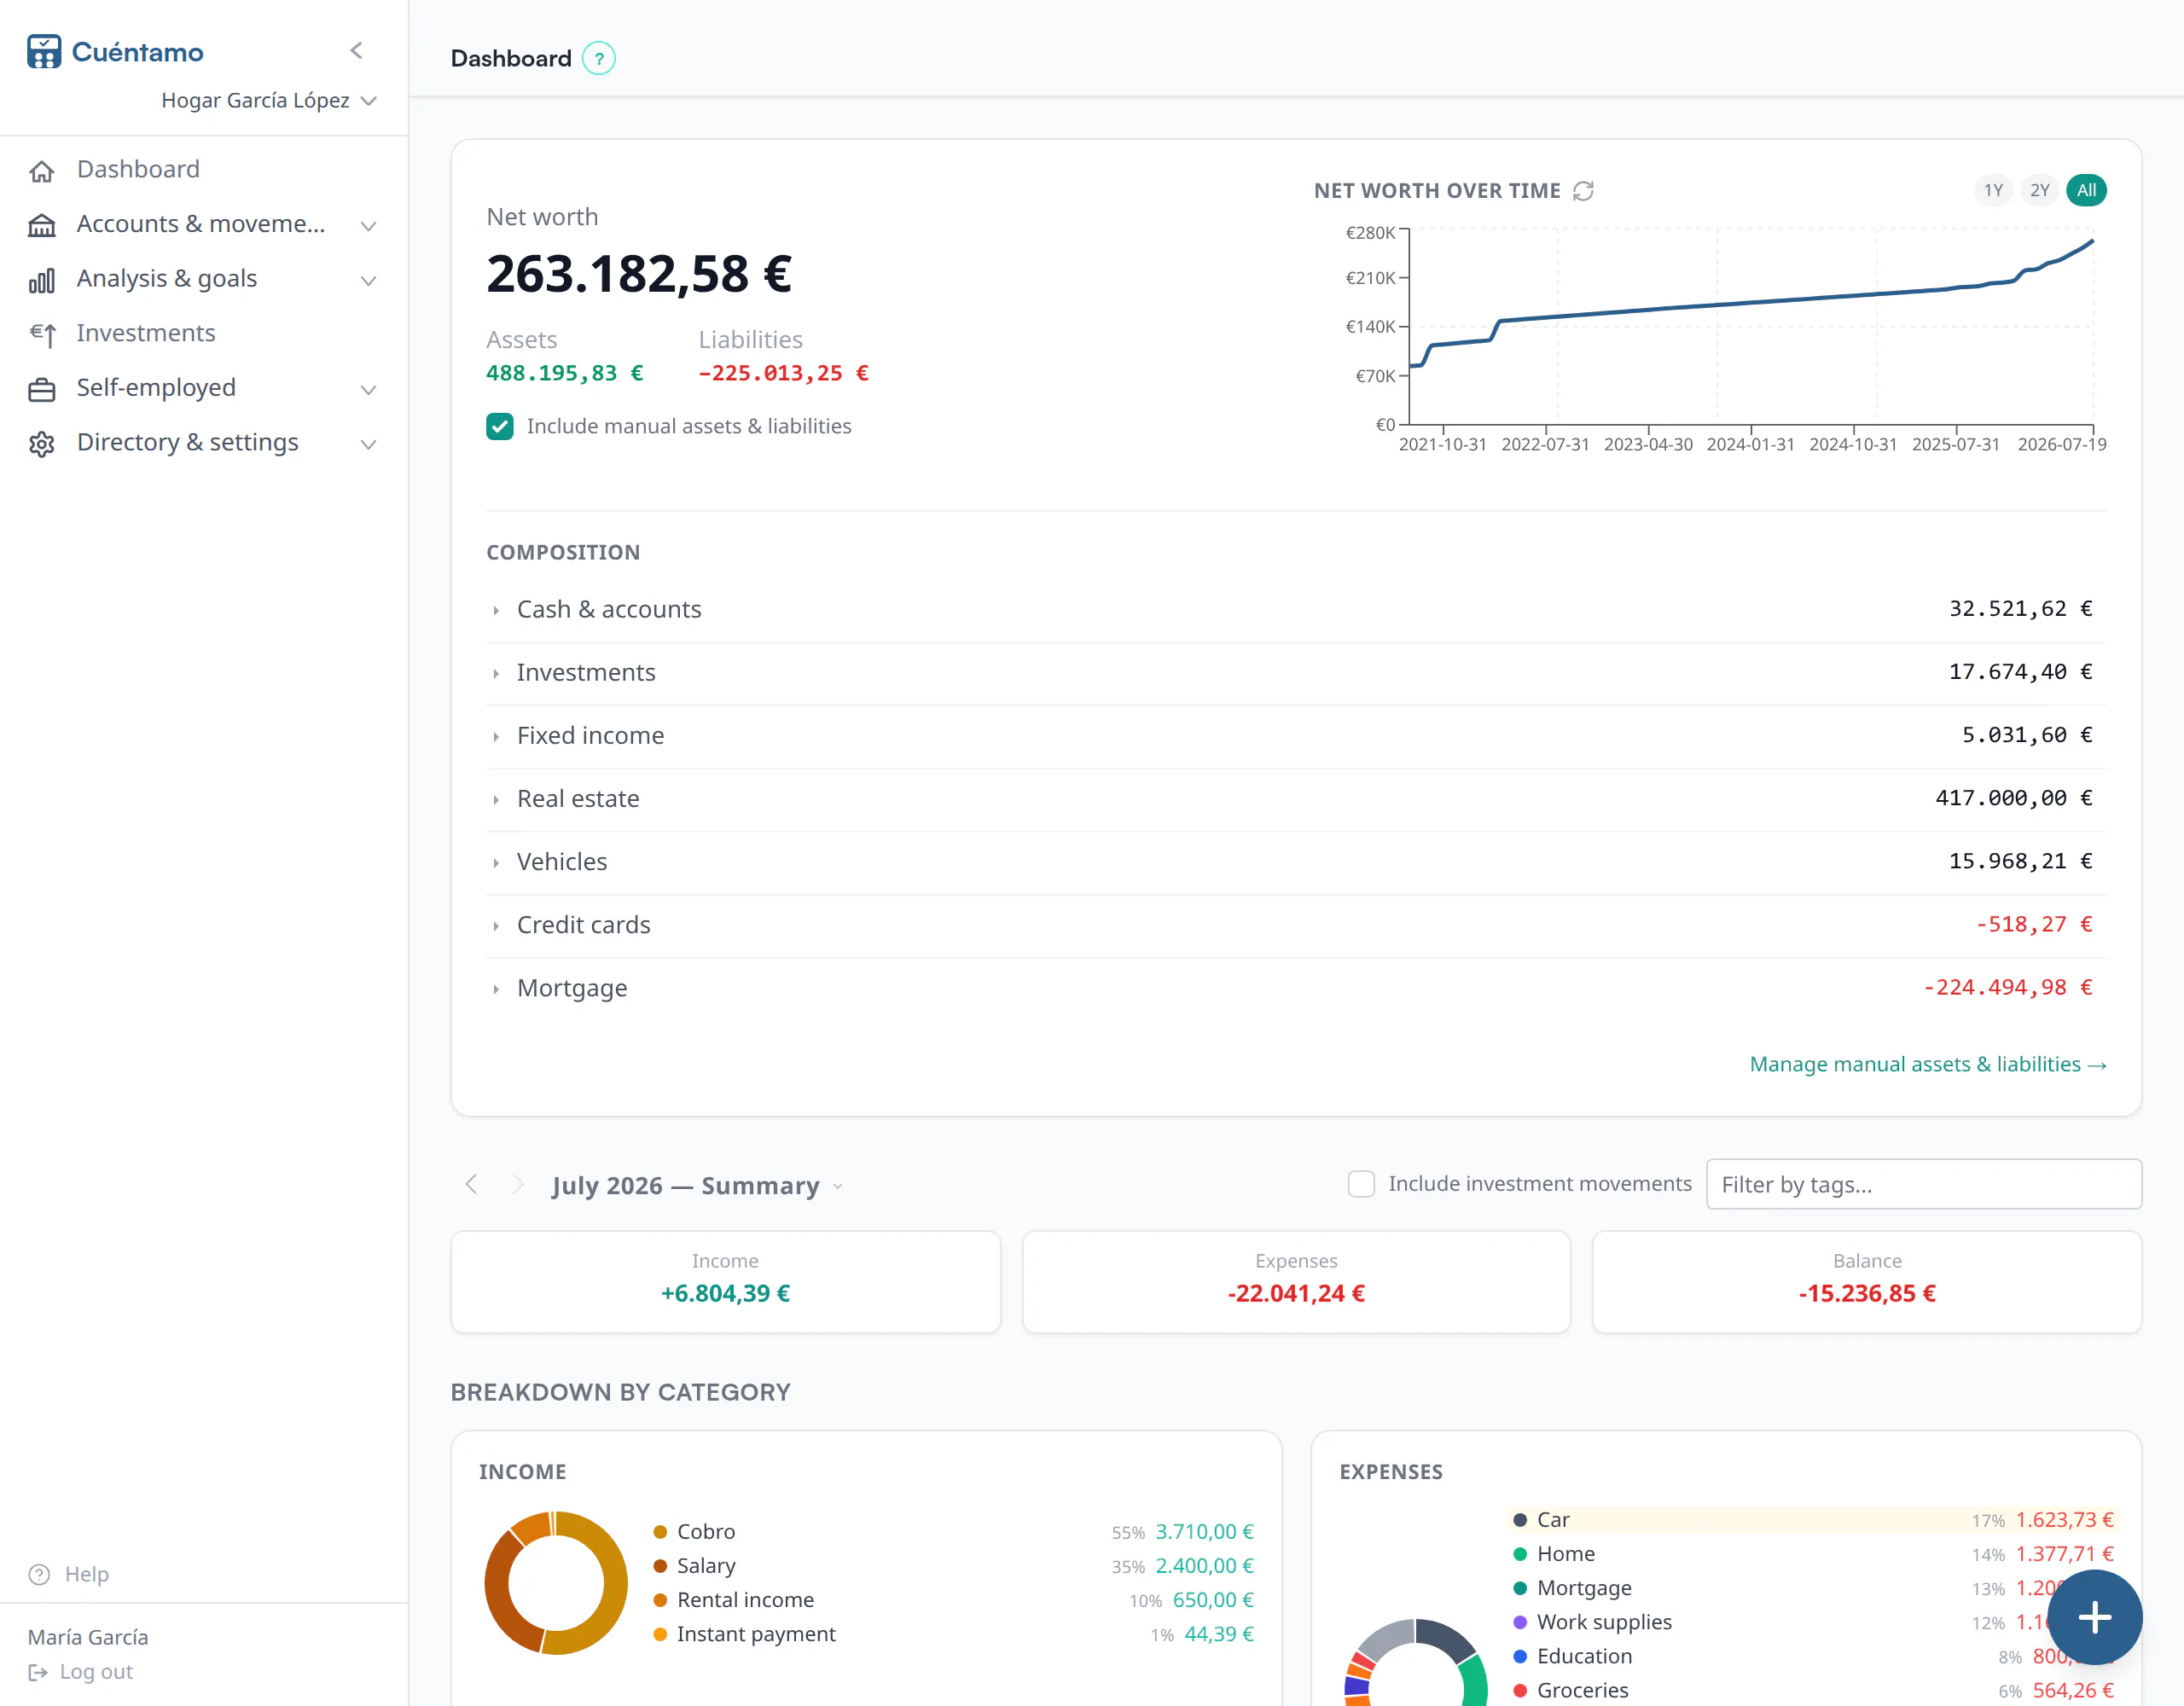This screenshot has height=1706, width=2184.
Task: Click the Analysis & goals bar chart icon
Action: click(x=42, y=280)
